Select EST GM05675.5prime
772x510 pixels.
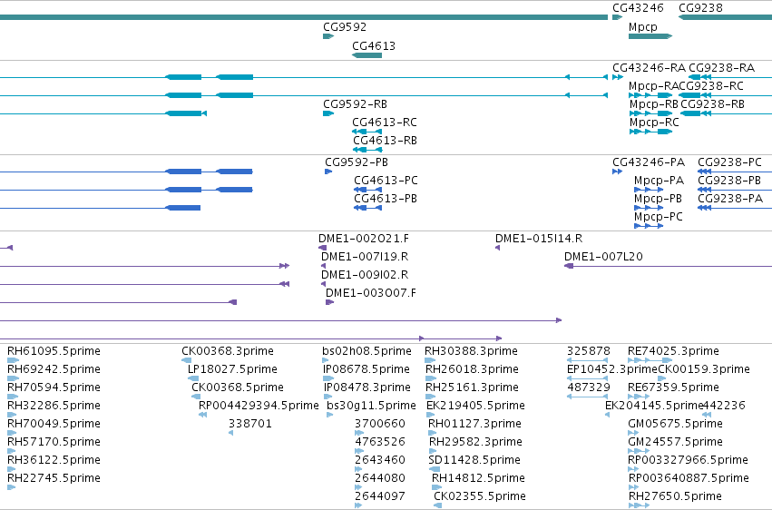[x=633, y=433]
